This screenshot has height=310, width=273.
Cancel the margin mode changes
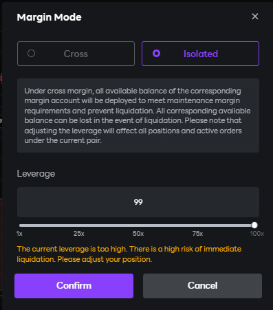point(202,286)
